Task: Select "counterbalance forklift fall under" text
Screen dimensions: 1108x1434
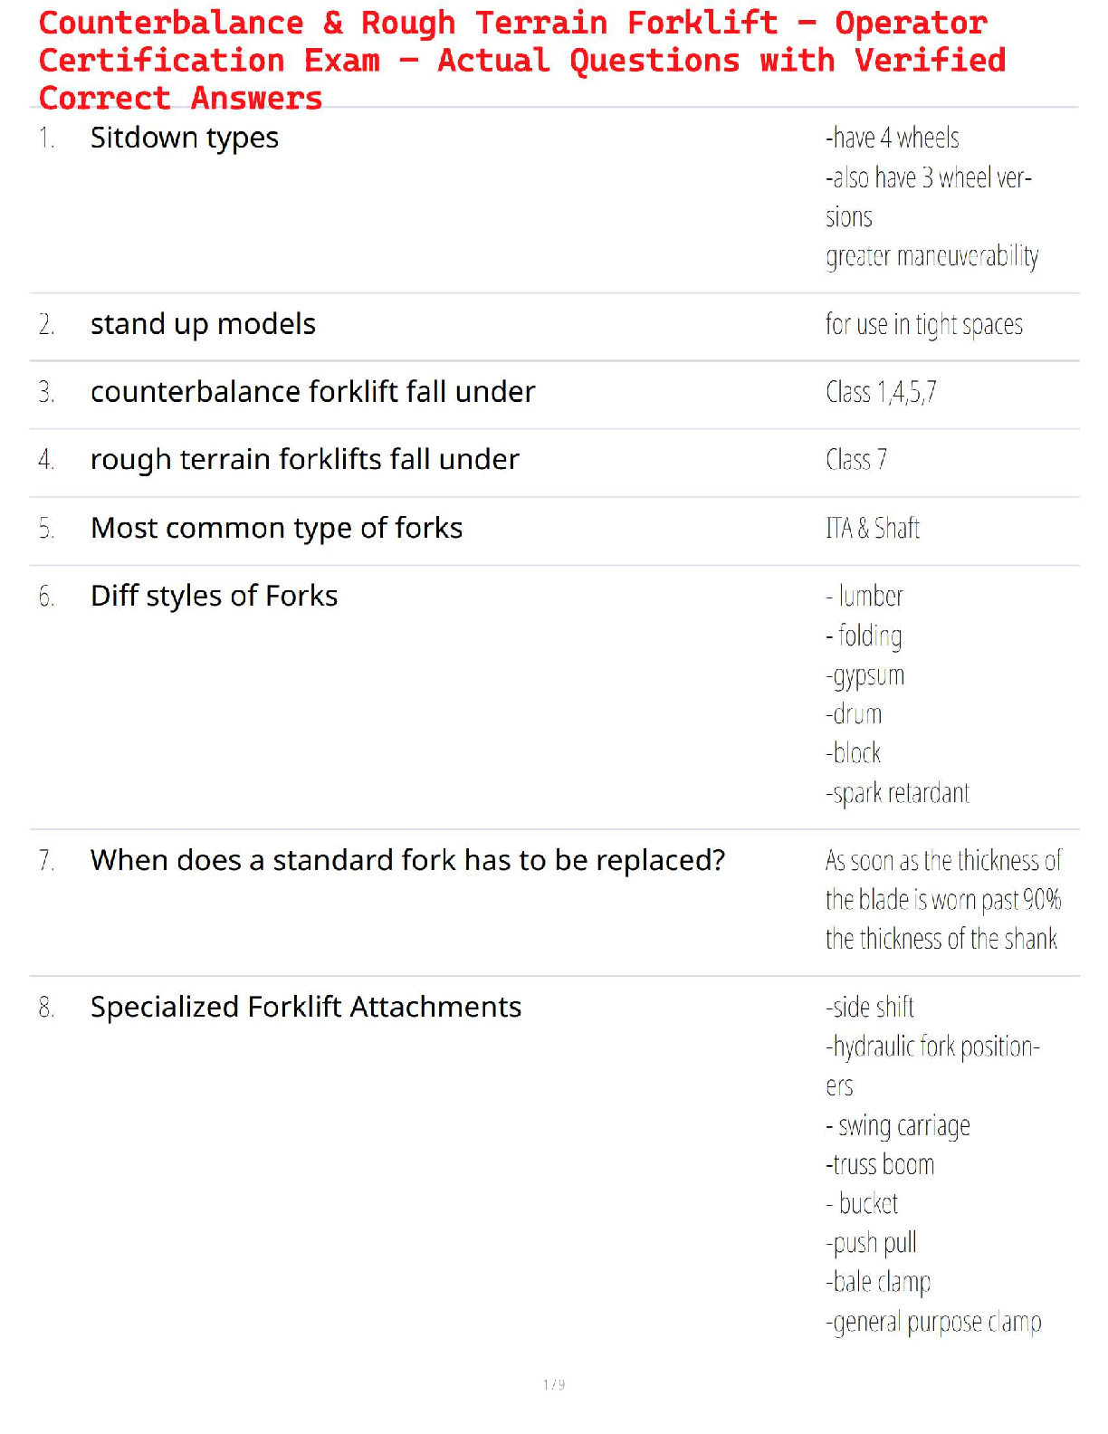Action: click(x=312, y=392)
